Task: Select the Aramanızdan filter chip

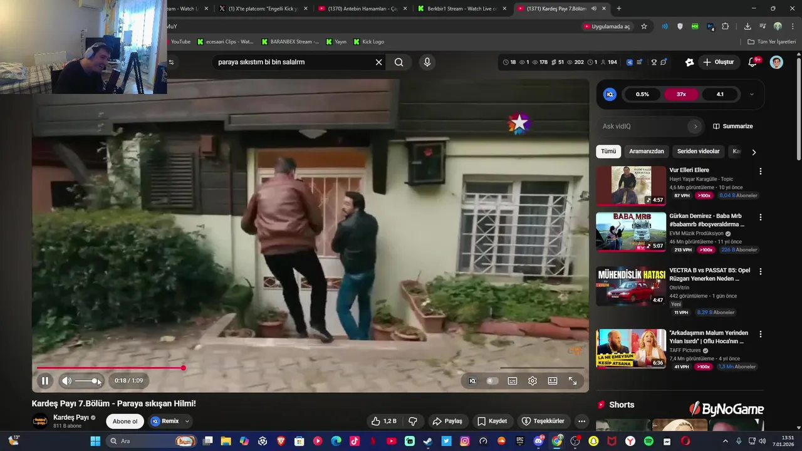Action: pyautogui.click(x=646, y=152)
